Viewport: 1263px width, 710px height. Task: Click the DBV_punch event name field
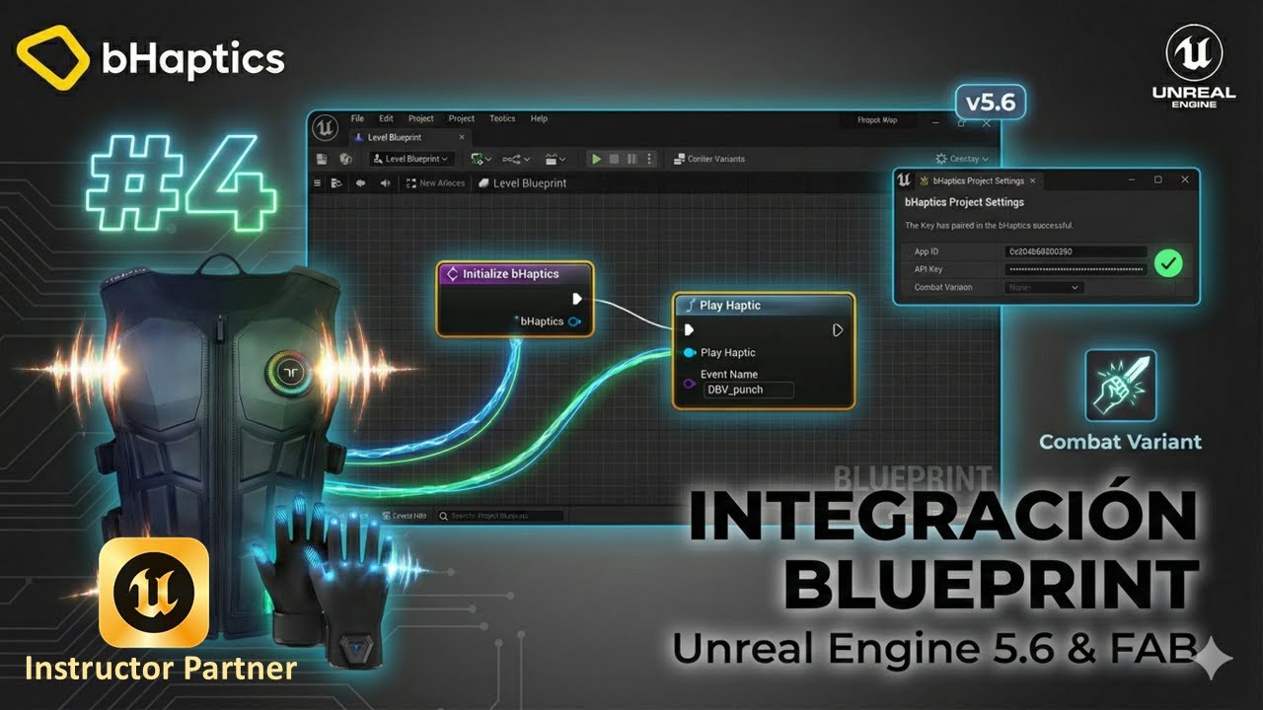(x=748, y=390)
